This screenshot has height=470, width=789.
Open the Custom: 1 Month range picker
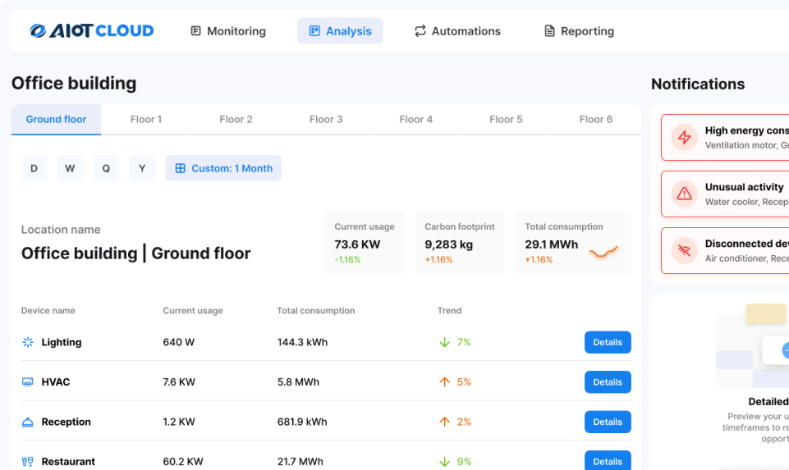(x=223, y=168)
